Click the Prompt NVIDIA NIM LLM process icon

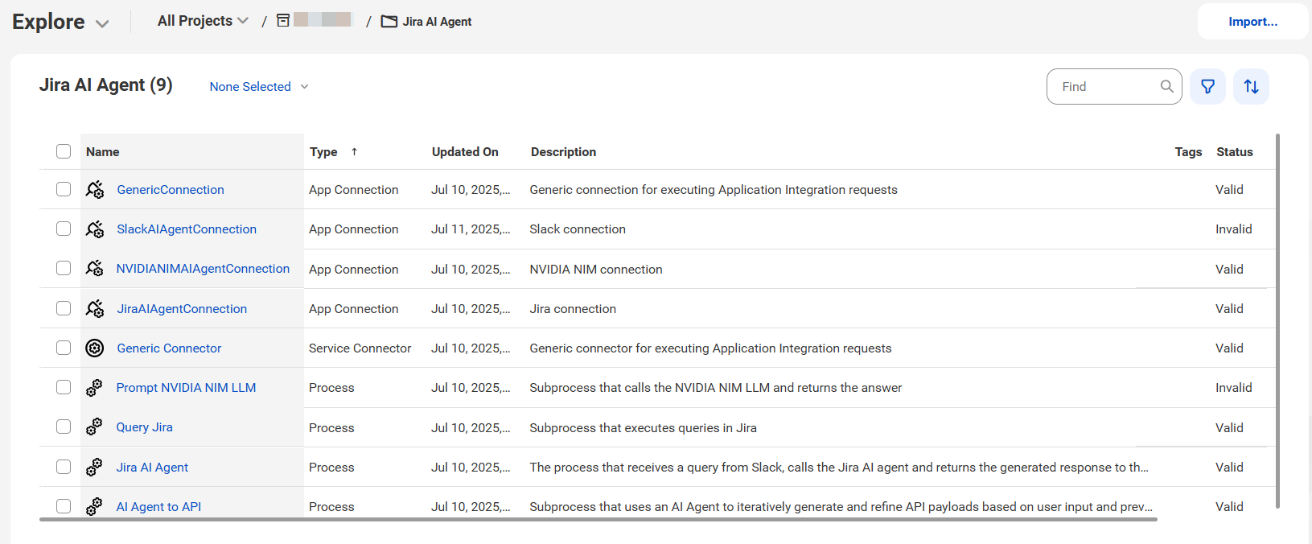coord(94,387)
